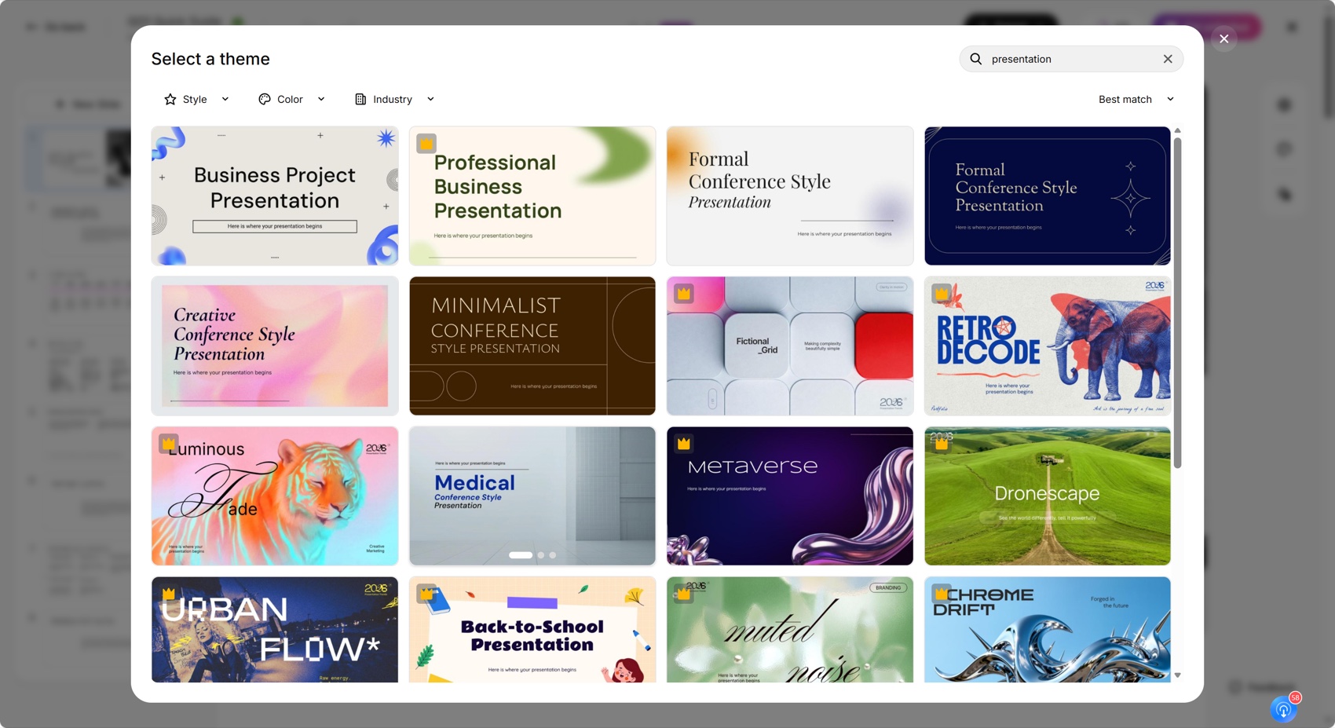Open the Style filter dropdown
Screen dimensions: 1335x728
[x=196, y=99]
